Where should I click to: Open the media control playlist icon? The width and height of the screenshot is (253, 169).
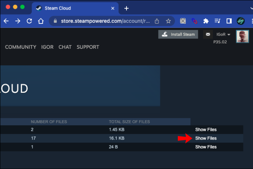coord(217,21)
